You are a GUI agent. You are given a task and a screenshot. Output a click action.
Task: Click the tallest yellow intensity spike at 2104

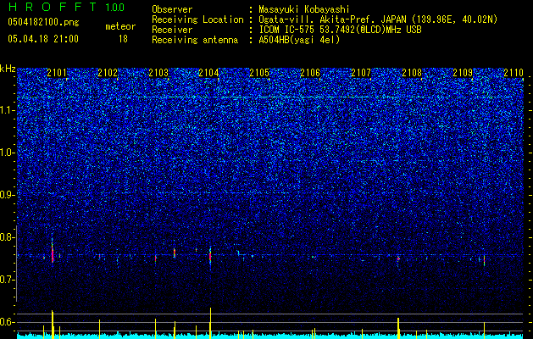click(210, 323)
